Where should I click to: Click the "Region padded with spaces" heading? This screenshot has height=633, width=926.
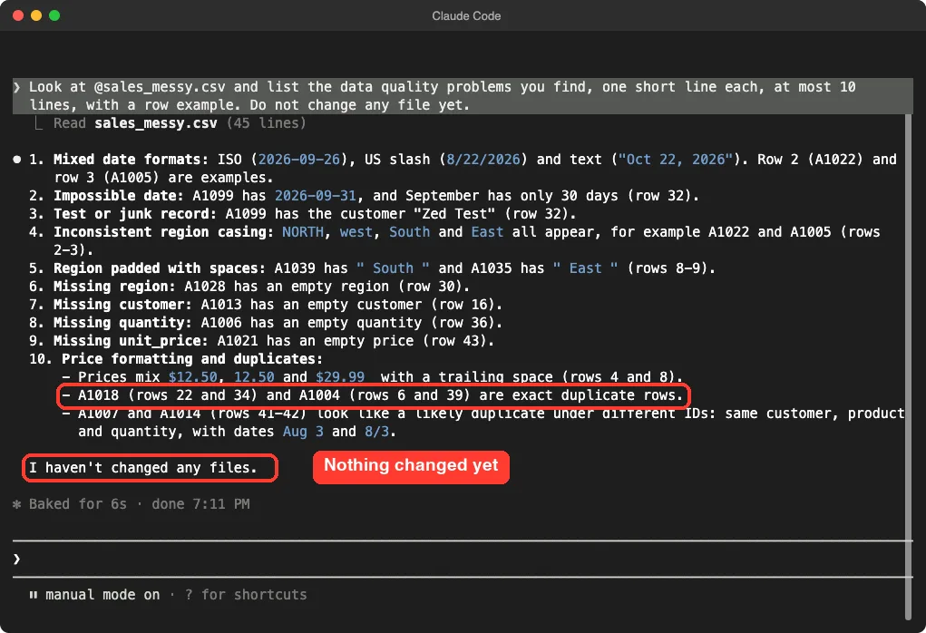click(160, 268)
